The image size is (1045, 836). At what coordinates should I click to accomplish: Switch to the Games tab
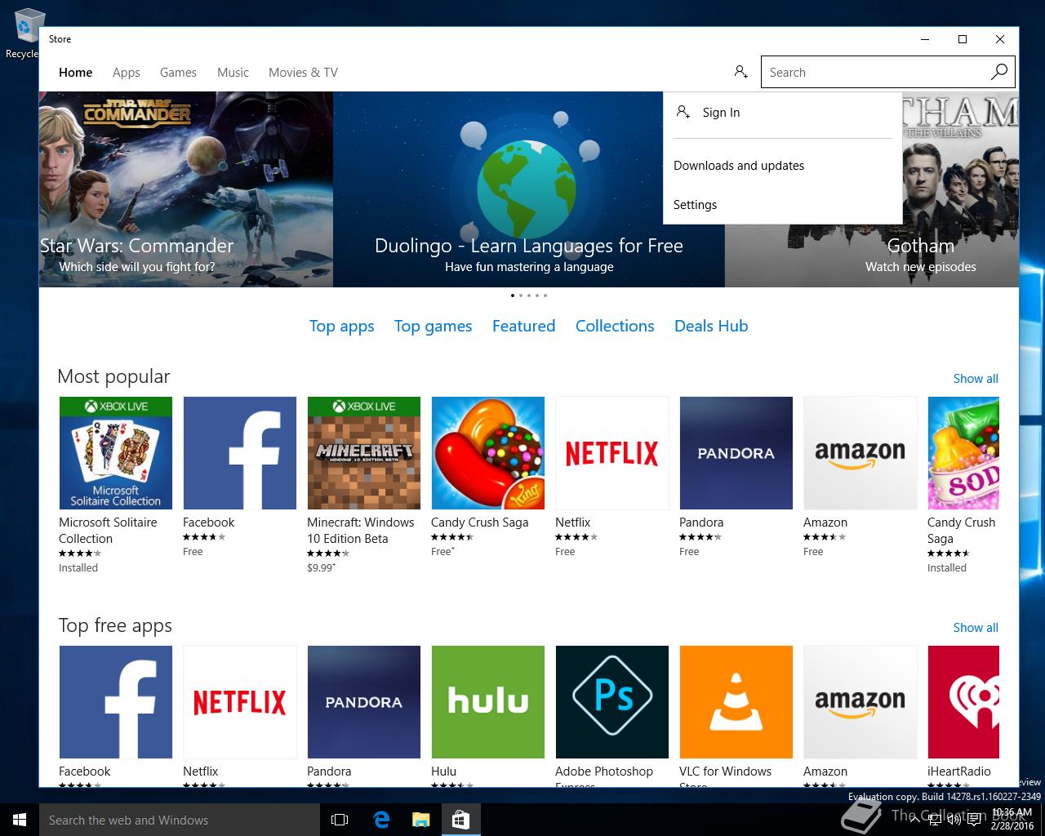[178, 73]
